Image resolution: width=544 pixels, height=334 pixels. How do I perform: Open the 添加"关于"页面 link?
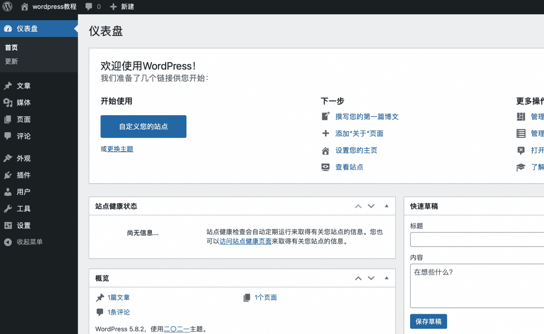[359, 133]
